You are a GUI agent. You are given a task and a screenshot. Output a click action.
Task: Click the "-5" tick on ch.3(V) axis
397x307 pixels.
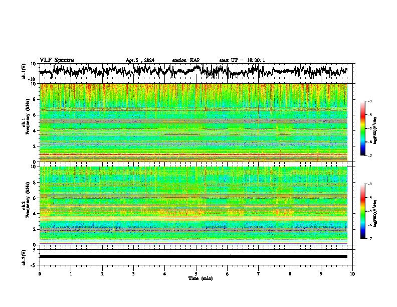(34, 265)
